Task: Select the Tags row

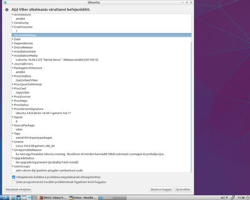Action: (x=102, y=133)
